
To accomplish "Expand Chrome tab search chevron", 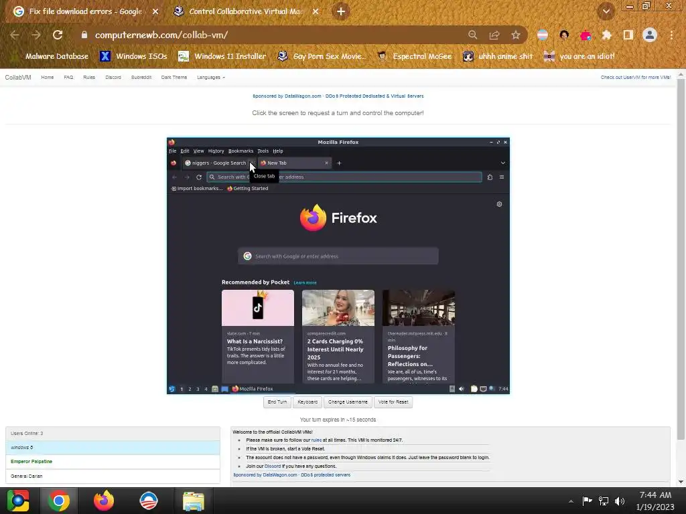I will pyautogui.click(x=606, y=11).
